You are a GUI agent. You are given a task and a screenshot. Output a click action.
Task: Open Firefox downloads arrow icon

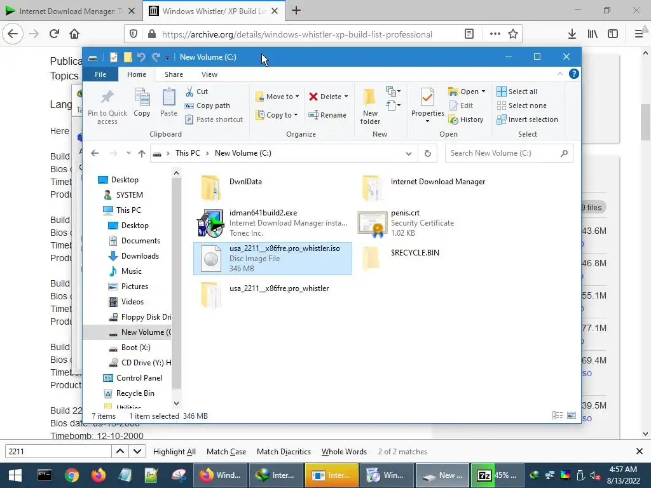pyautogui.click(x=572, y=34)
